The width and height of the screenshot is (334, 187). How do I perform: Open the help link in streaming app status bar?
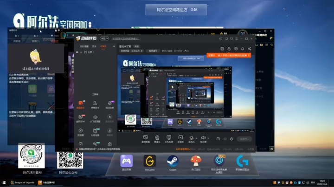click(x=99, y=149)
